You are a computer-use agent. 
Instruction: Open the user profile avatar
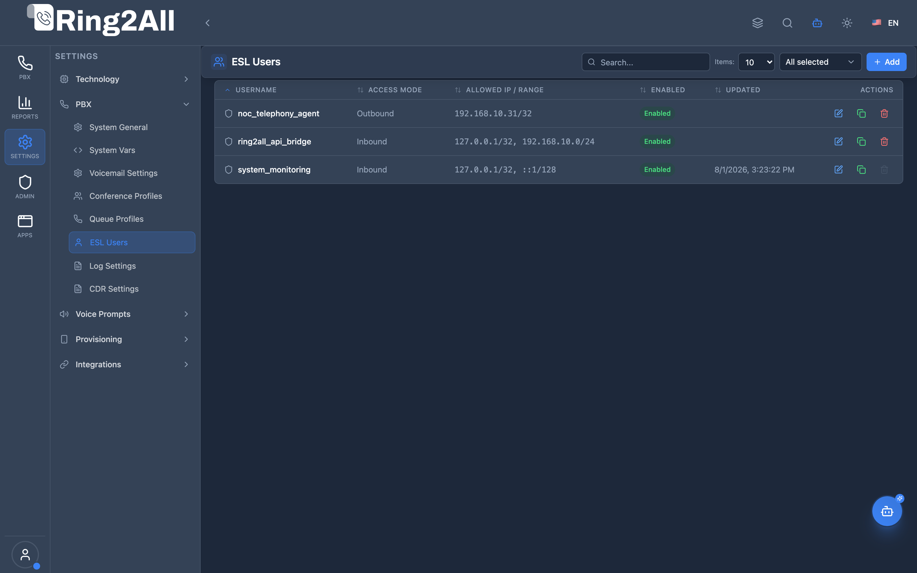click(25, 555)
